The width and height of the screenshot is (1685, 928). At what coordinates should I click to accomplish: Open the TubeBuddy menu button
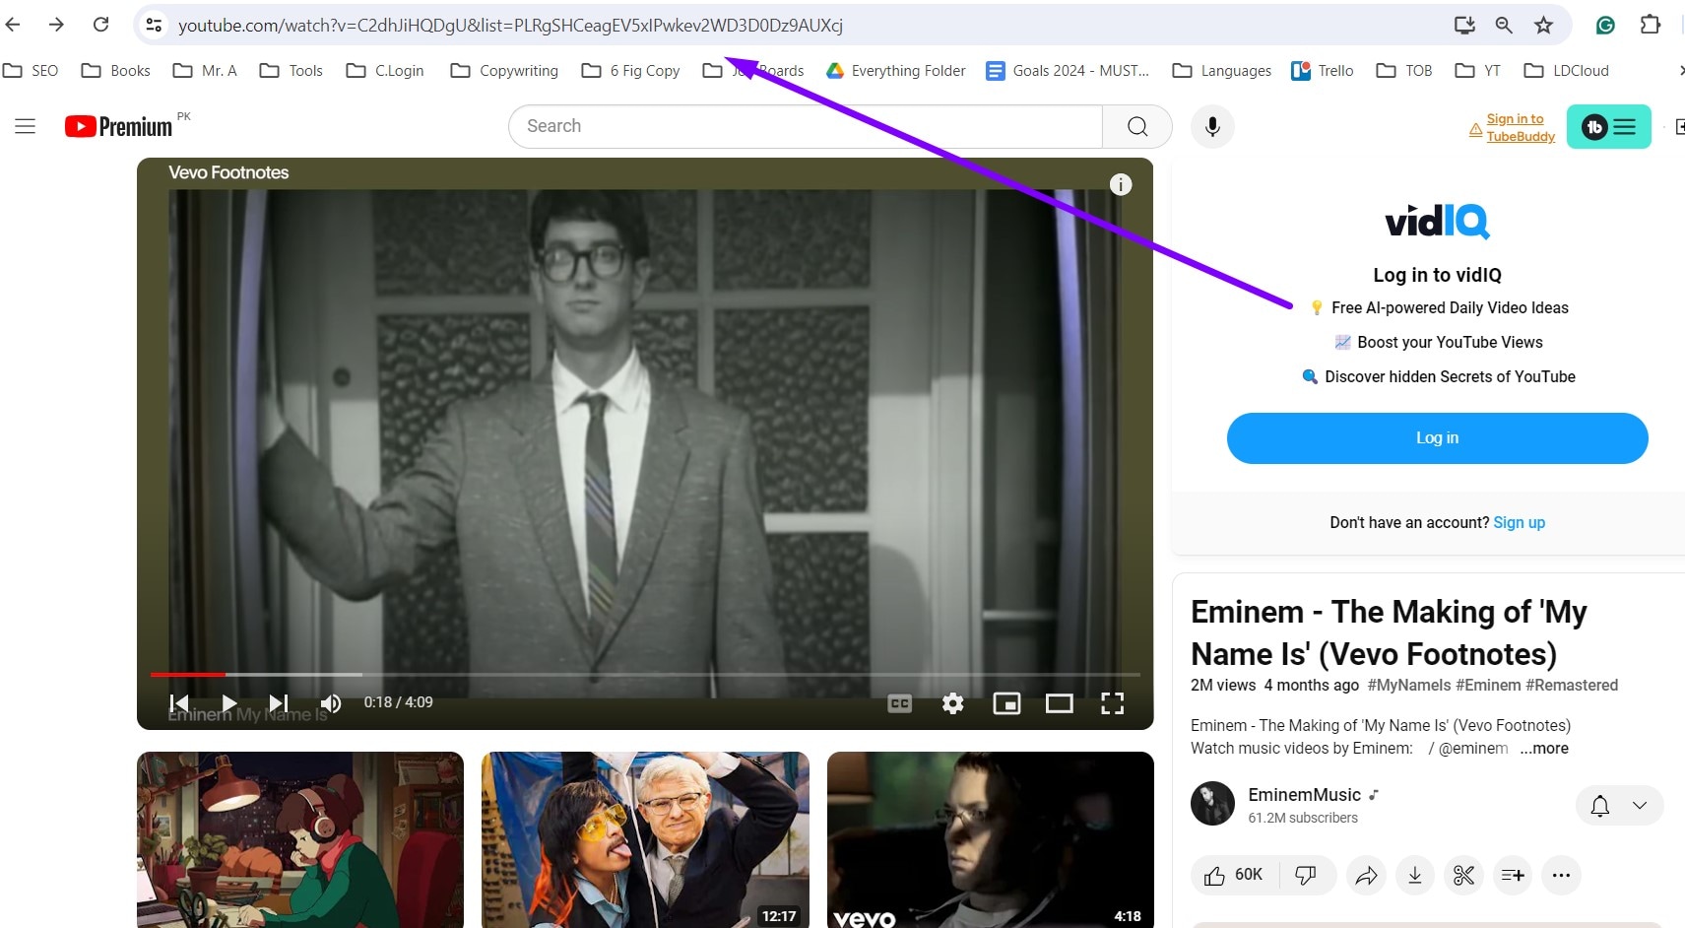1608,126
